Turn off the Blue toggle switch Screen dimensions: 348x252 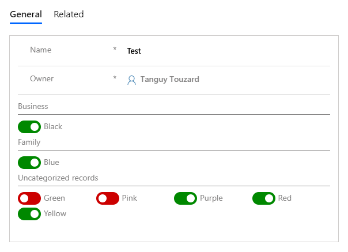click(29, 162)
